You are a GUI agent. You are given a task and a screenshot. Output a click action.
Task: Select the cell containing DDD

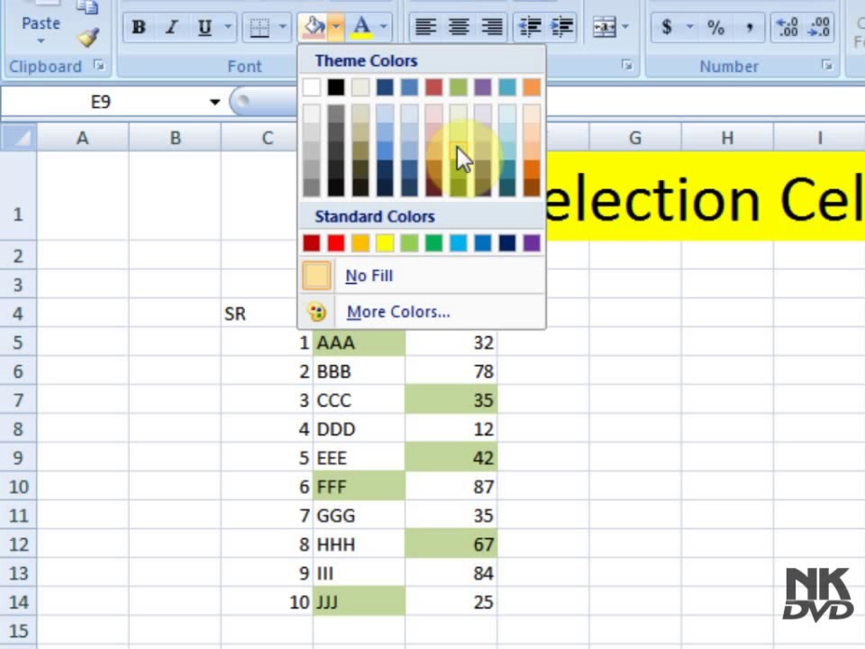tap(359, 429)
